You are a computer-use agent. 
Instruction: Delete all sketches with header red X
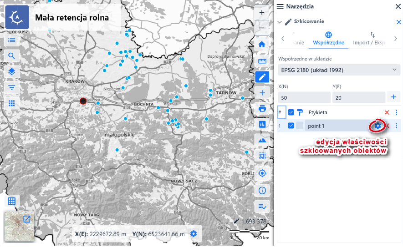click(387, 112)
